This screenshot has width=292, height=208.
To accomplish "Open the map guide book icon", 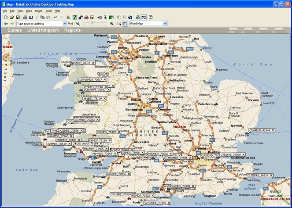I will (x=31, y=18).
